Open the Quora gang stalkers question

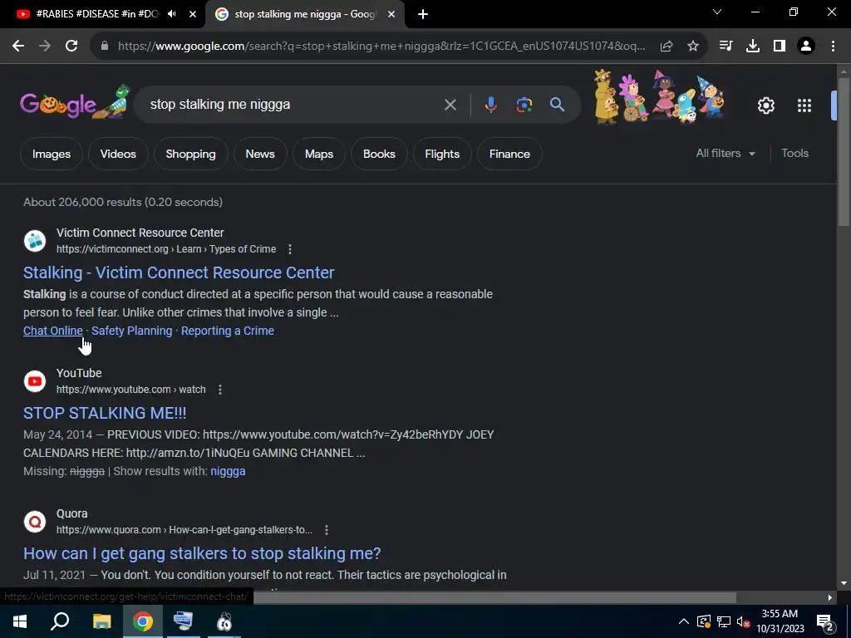tap(202, 554)
